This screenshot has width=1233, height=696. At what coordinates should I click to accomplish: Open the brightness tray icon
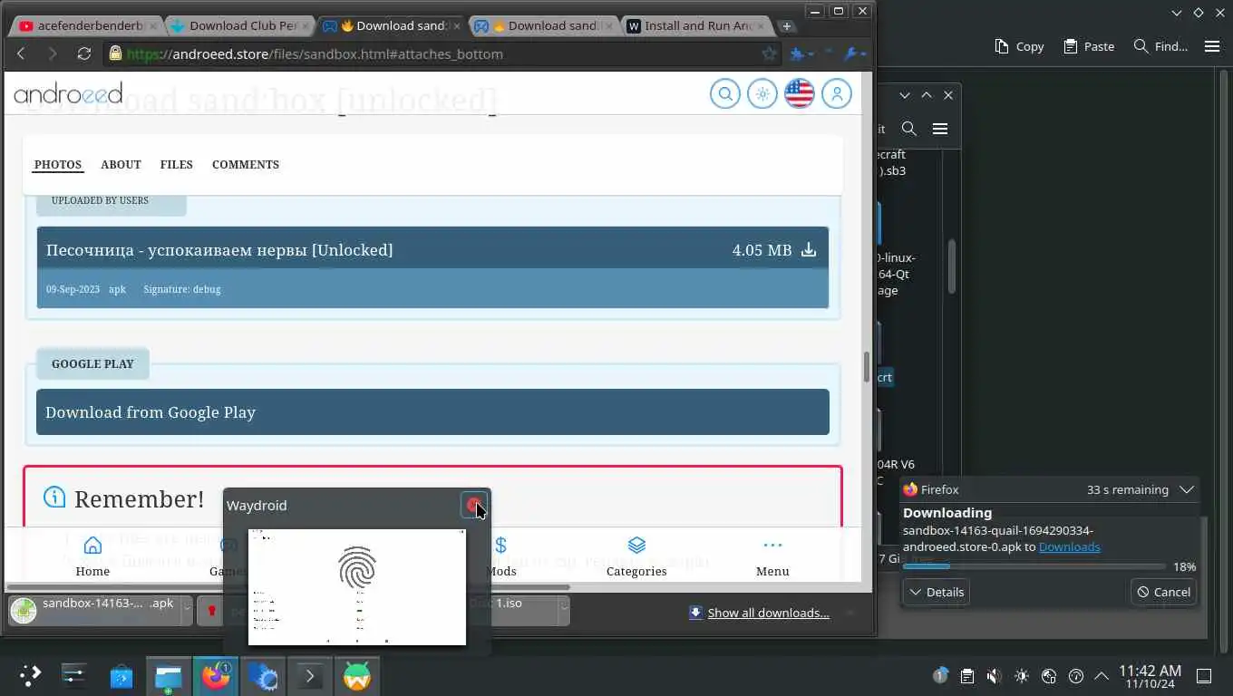tap(1022, 676)
